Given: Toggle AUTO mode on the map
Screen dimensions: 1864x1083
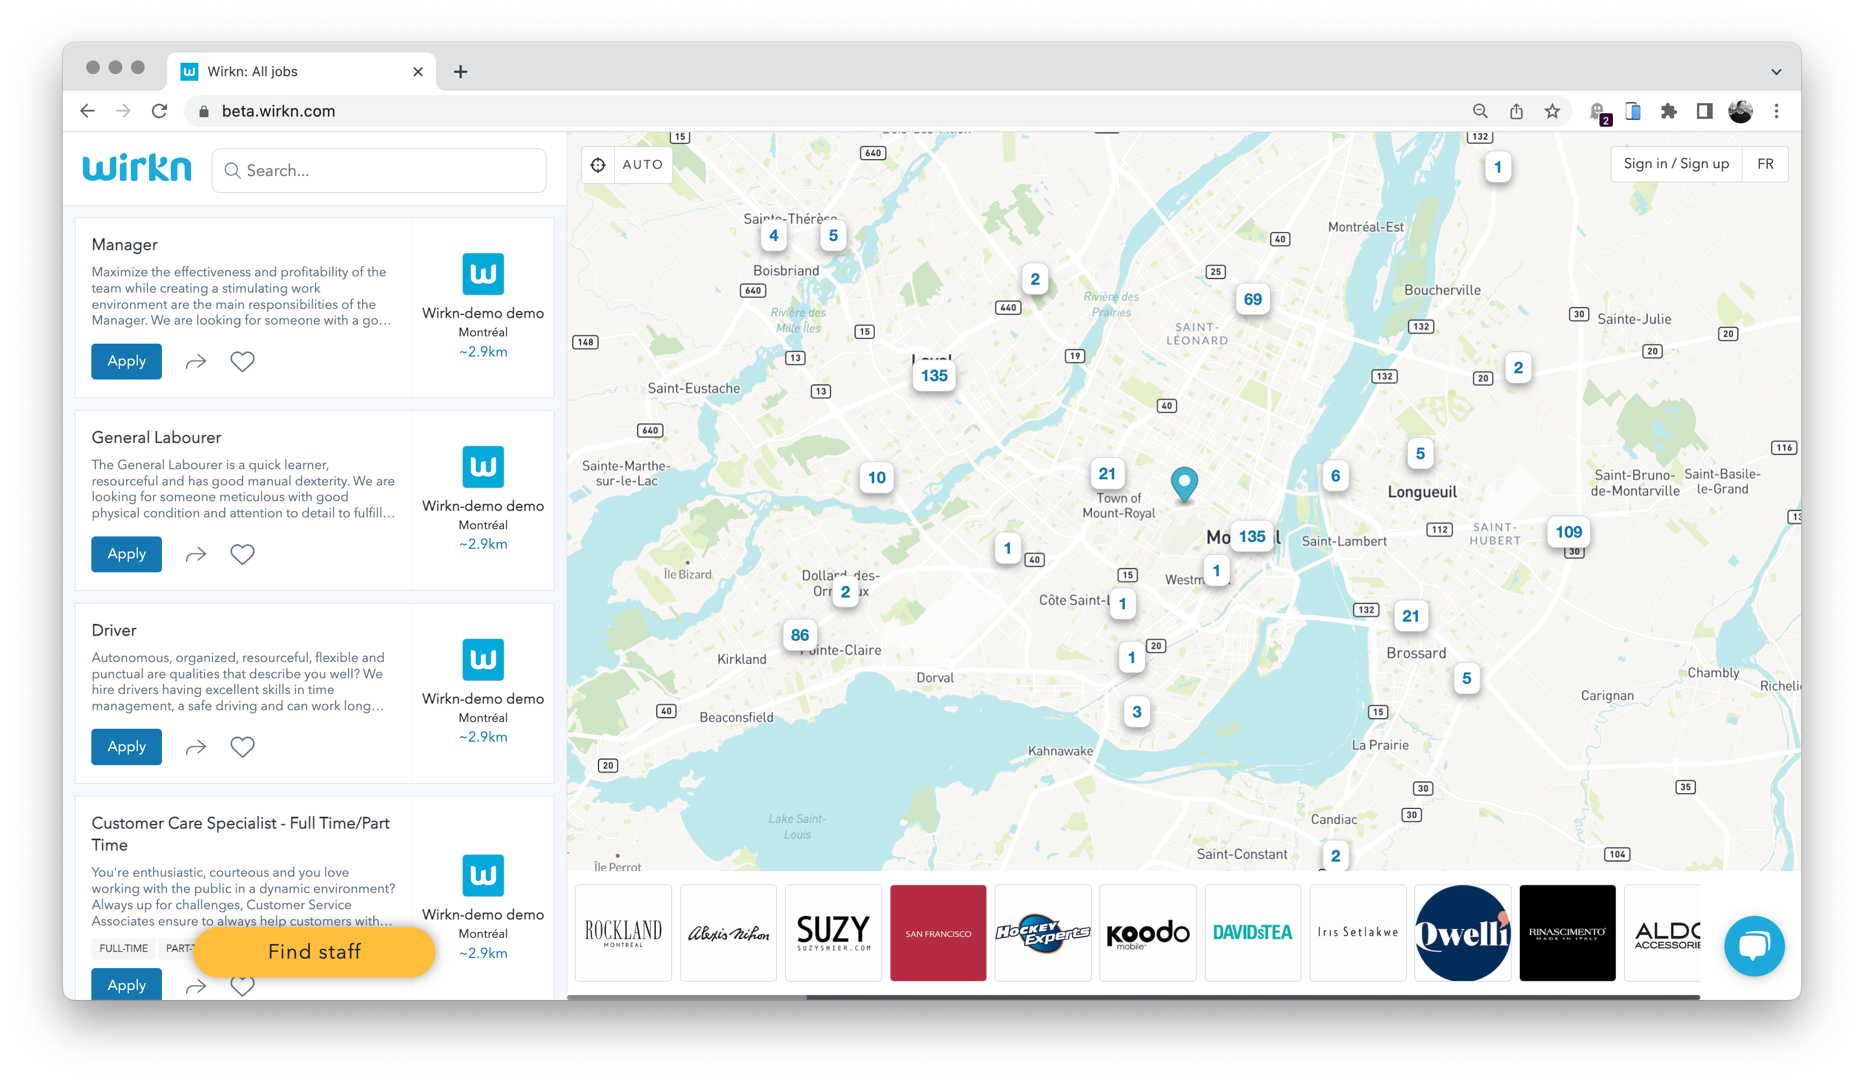Looking at the screenshot, I should [x=642, y=164].
